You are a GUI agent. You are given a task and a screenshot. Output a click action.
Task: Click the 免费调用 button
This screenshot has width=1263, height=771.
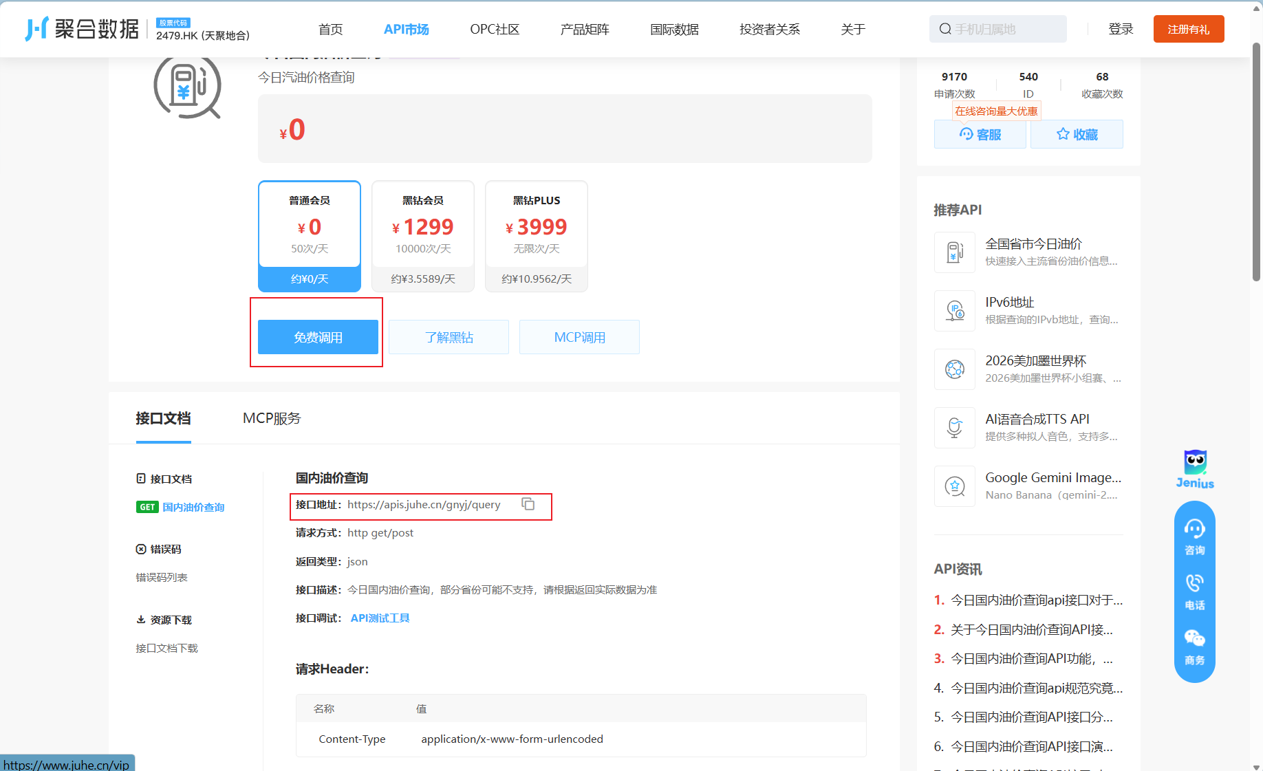point(316,337)
